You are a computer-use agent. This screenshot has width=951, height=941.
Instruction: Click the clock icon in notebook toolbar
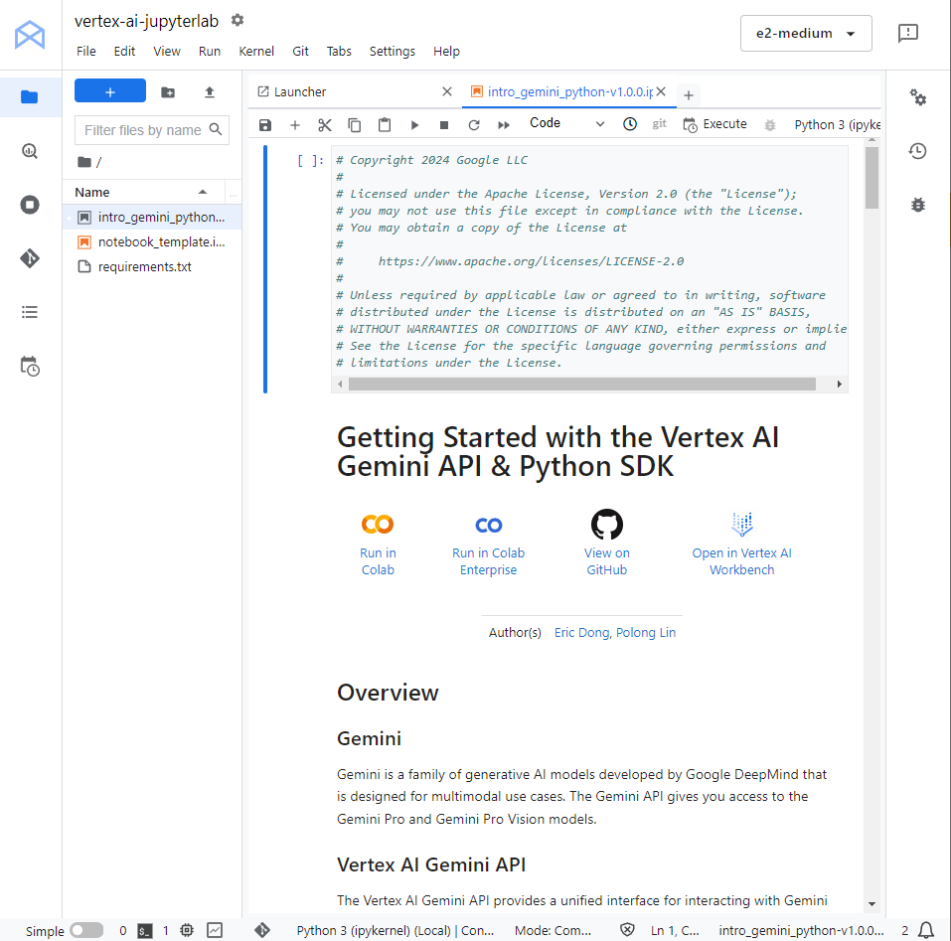tap(630, 124)
